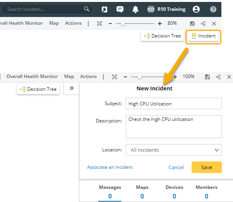This screenshot has width=233, height=202.
Task: Click the Associate an Incident link
Action: [x=110, y=167]
